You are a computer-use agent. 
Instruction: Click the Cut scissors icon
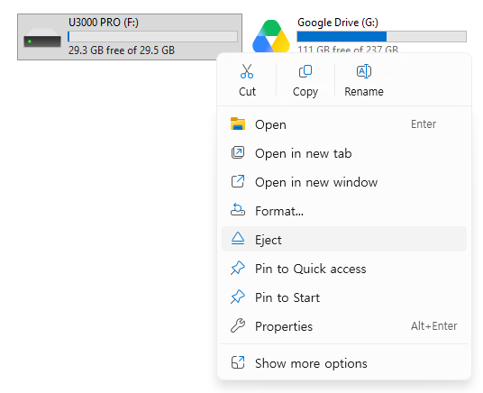click(x=247, y=71)
